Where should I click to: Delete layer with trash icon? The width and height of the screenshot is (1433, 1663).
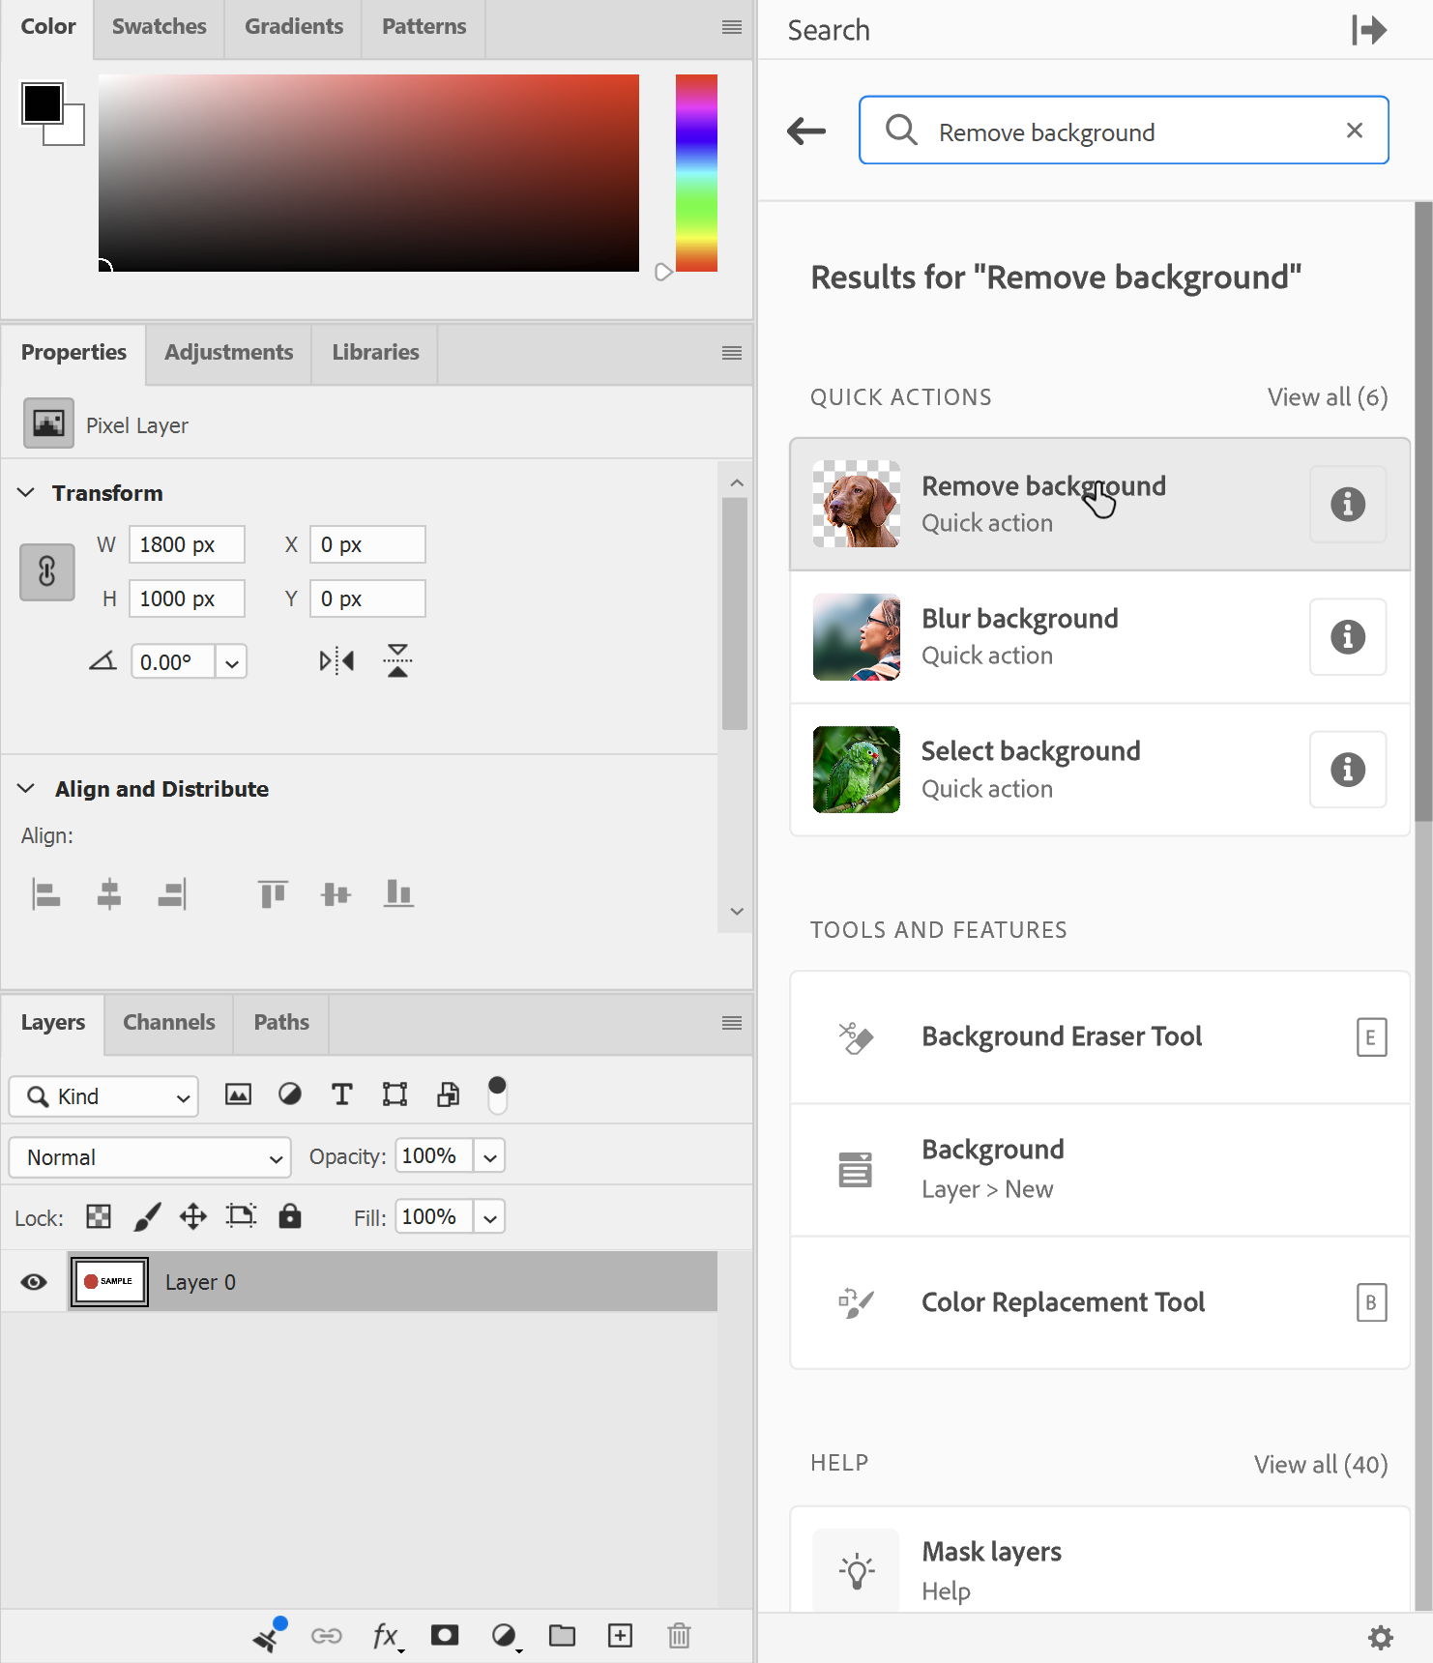click(x=679, y=1635)
